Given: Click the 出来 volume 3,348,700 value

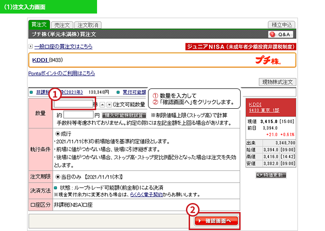Looking at the screenshot, I should 285,143.
